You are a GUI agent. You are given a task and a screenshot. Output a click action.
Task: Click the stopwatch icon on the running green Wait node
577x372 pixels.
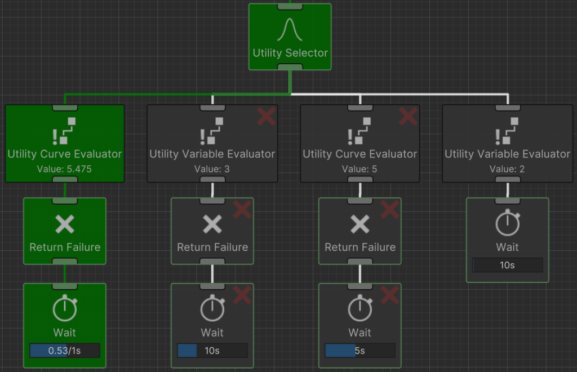coord(65,308)
